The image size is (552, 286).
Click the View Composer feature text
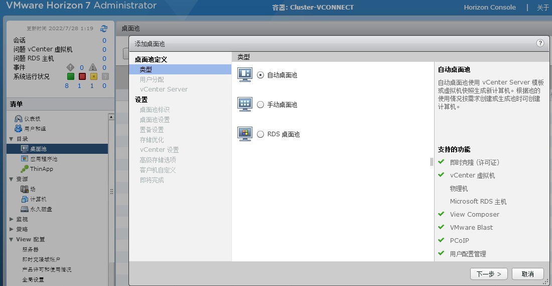pyautogui.click(x=475, y=215)
